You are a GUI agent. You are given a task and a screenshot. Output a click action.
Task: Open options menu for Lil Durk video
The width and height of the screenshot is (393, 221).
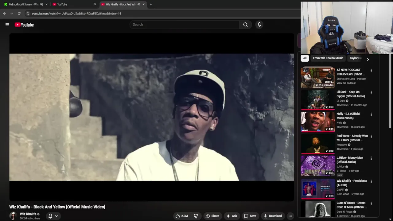(x=371, y=92)
